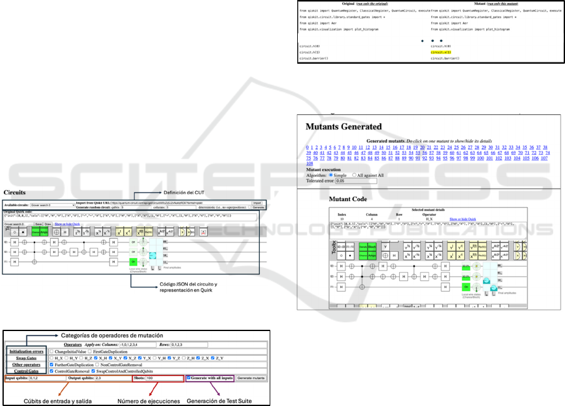
Task: Click the Swap Gates operator category
Action: (x=25, y=358)
